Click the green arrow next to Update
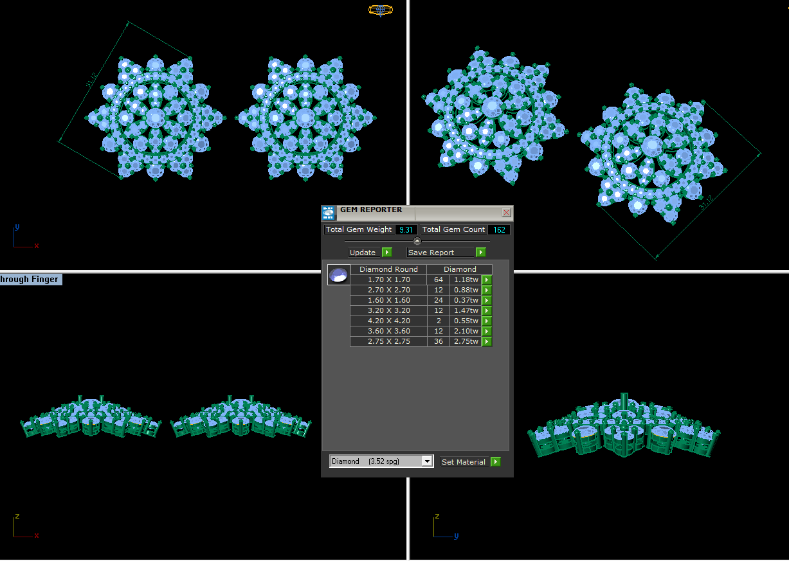The image size is (789, 561). coord(387,253)
